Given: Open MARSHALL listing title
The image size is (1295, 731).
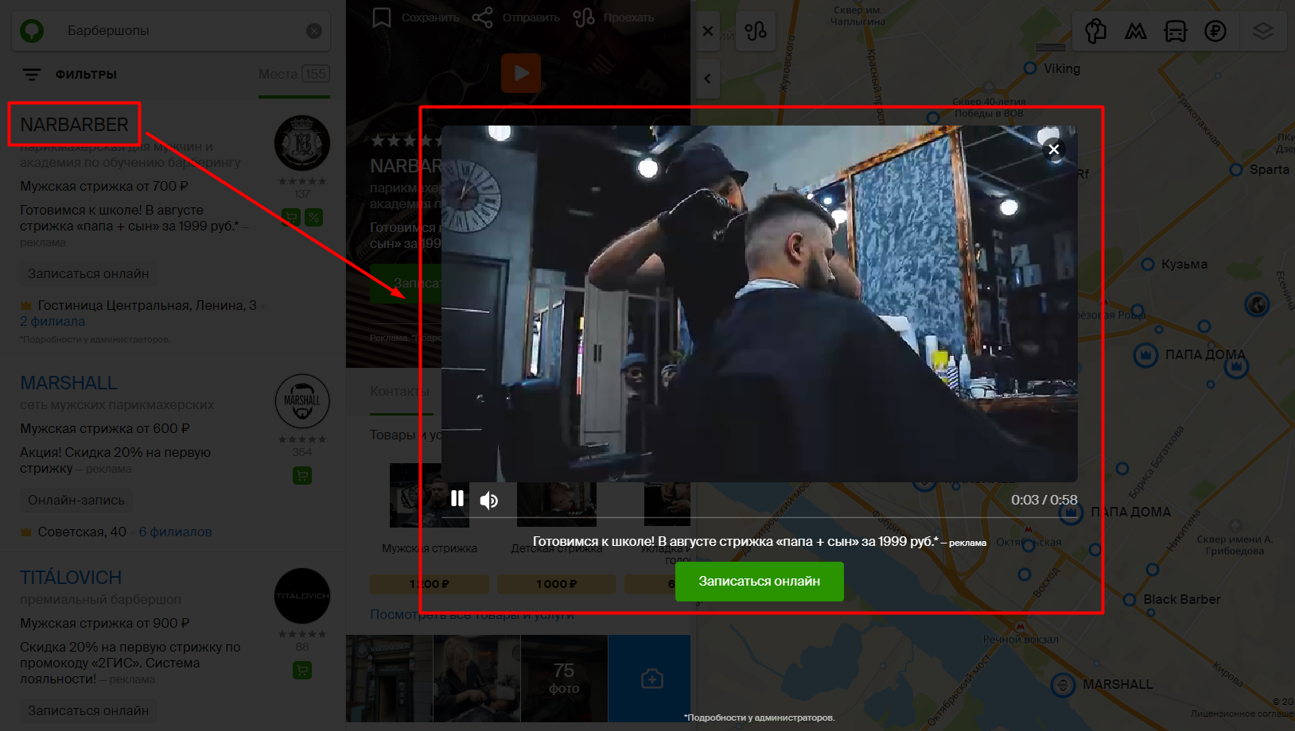Looking at the screenshot, I should (x=68, y=383).
